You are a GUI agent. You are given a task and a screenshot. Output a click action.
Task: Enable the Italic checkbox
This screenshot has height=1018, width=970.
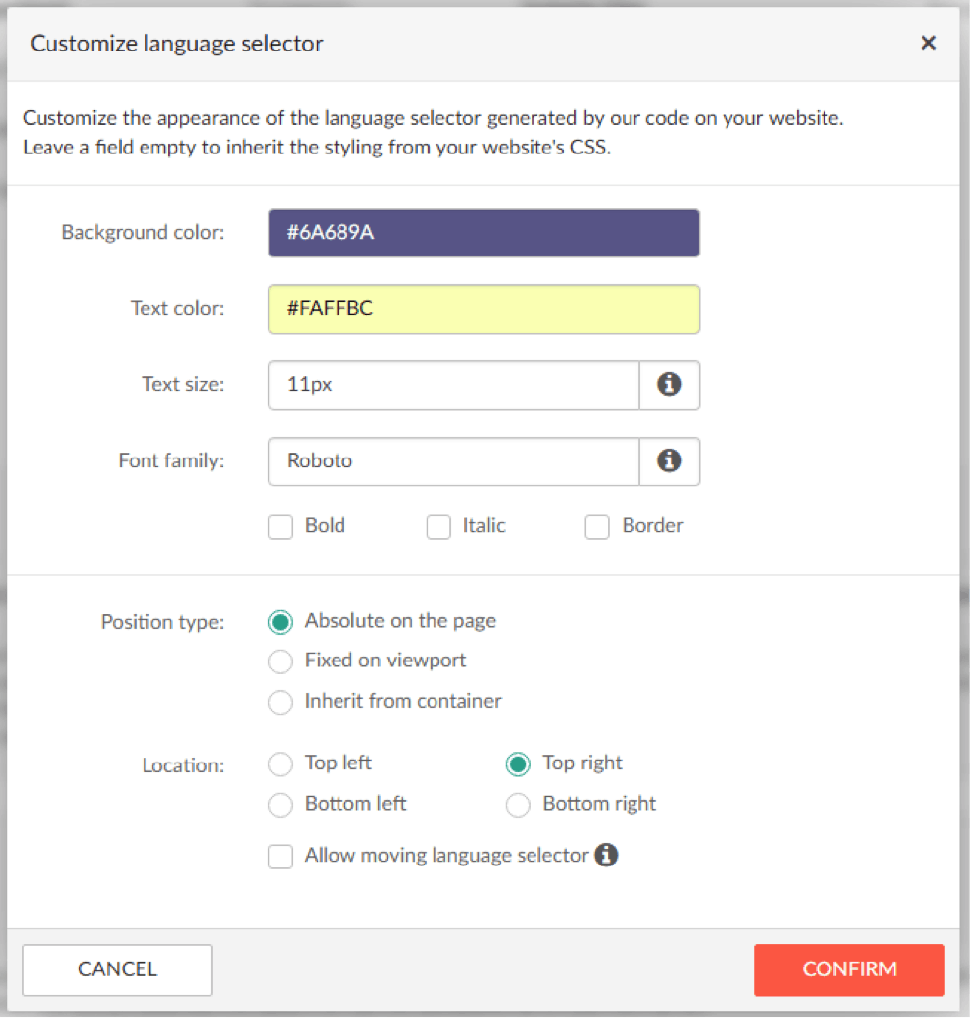pyautogui.click(x=438, y=527)
